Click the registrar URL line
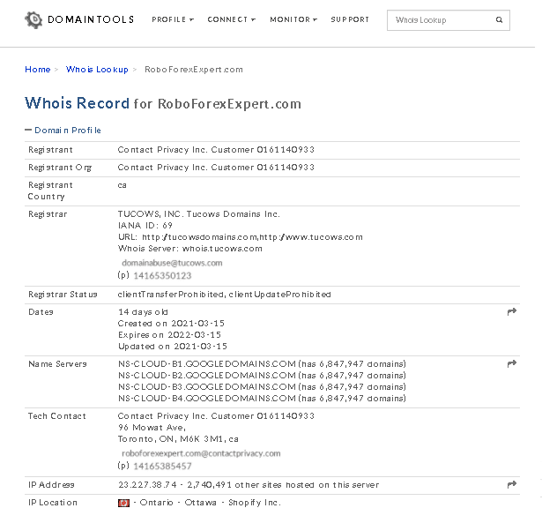This screenshot has width=542, height=508. tap(241, 237)
